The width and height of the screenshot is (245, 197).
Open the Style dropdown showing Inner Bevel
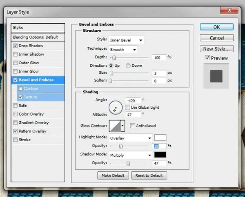click(126, 40)
